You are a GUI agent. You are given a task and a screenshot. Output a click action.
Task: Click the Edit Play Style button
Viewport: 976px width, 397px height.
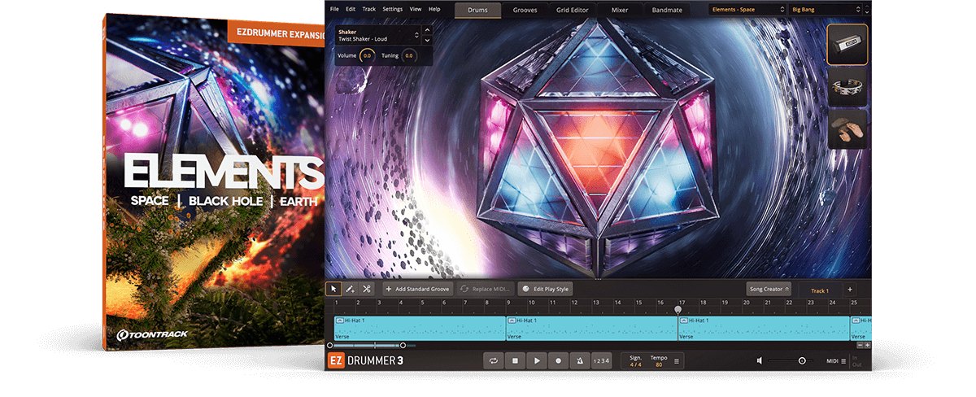(x=545, y=289)
